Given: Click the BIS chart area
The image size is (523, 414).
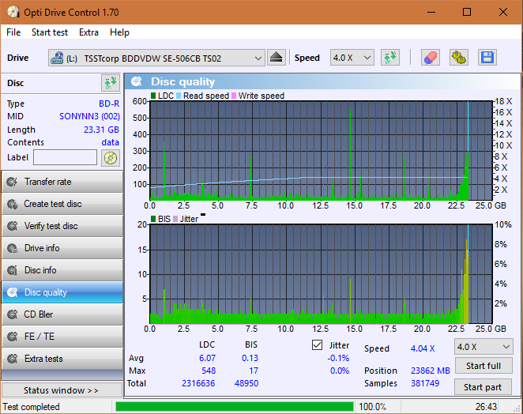Looking at the screenshot, I should point(322,273).
